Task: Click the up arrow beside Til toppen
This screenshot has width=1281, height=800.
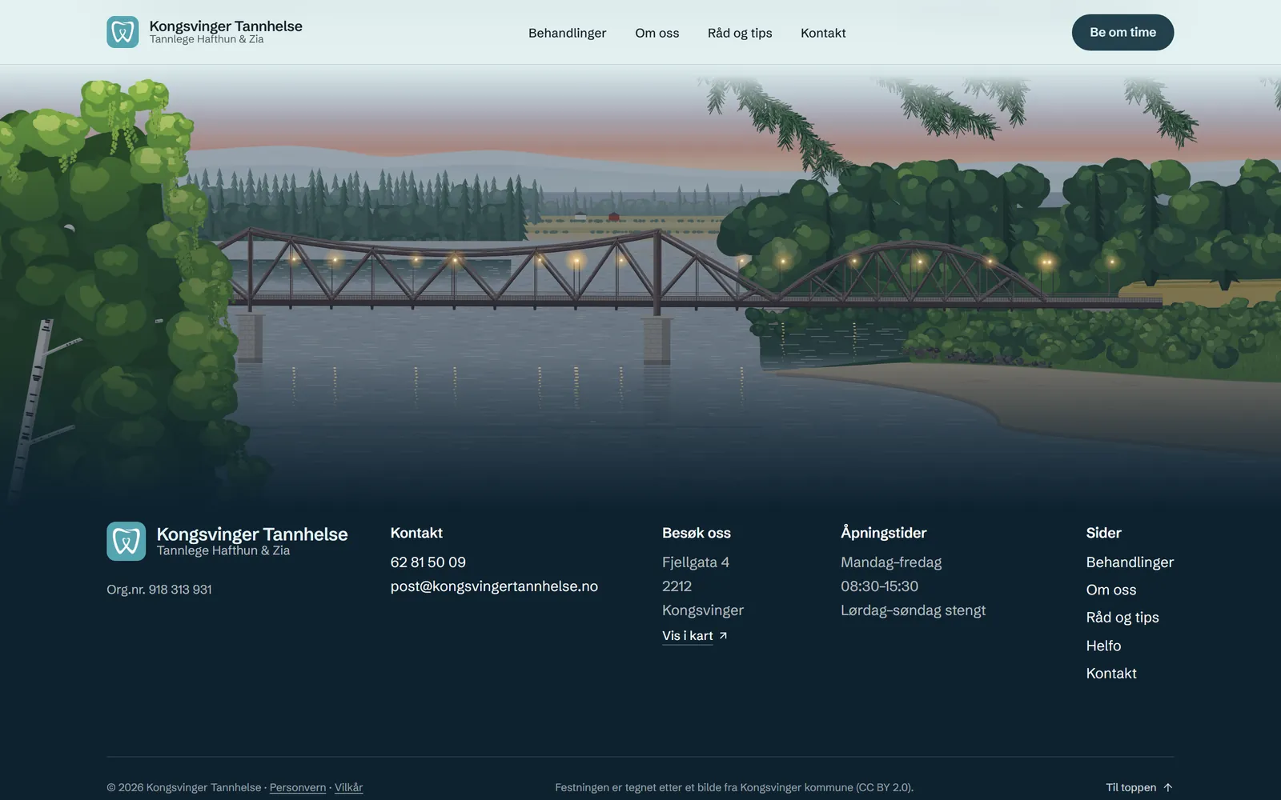Action: (x=1168, y=787)
